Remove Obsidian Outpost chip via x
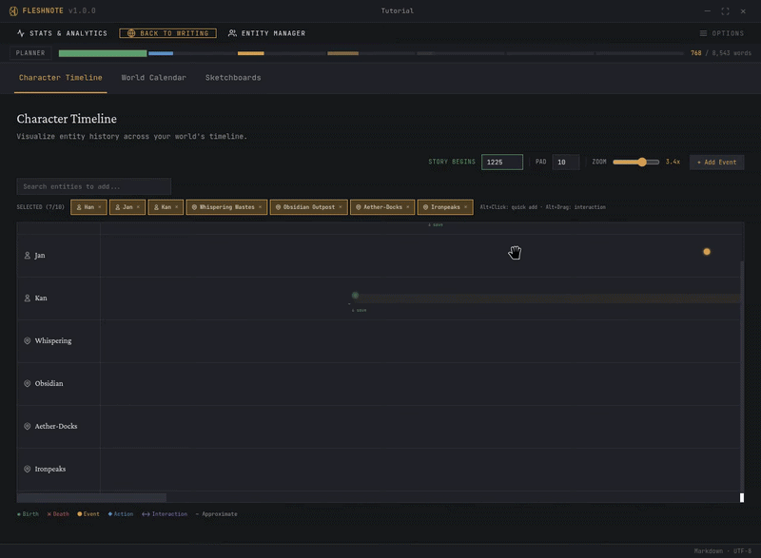 pyautogui.click(x=341, y=207)
